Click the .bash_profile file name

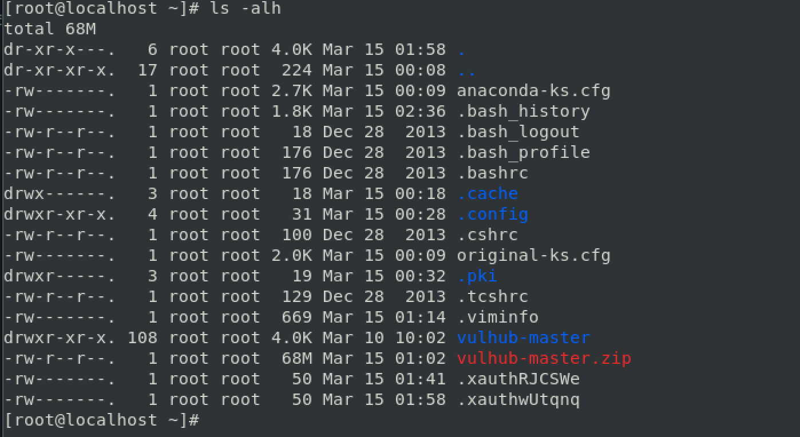click(x=523, y=153)
